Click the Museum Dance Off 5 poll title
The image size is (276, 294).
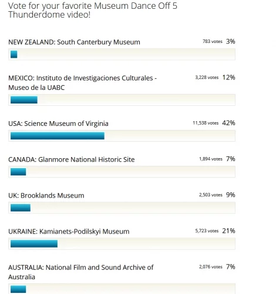(93, 10)
